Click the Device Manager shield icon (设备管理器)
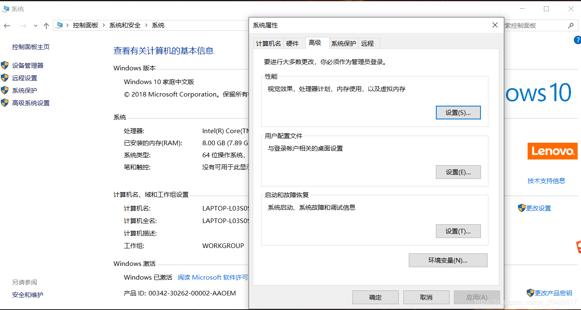 coord(5,65)
